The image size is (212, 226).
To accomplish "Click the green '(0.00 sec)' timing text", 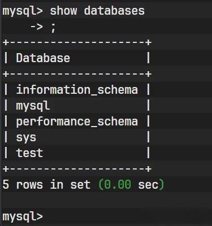I will pos(131,185).
